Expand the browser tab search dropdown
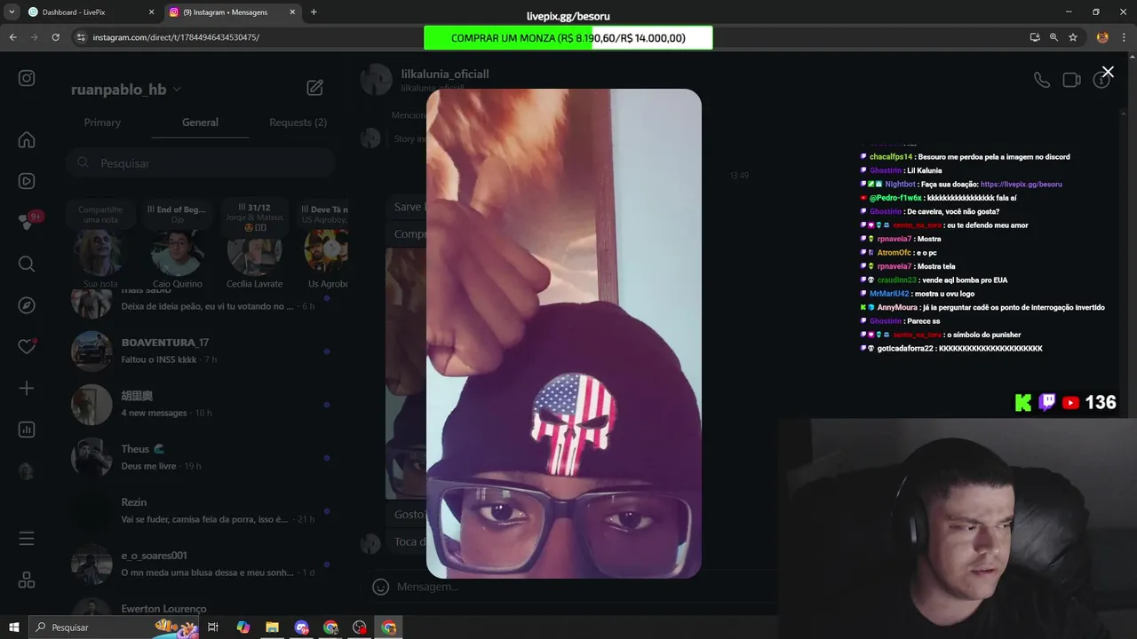1137x639 pixels. pos(12,12)
